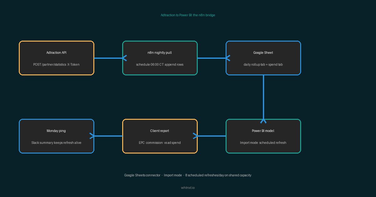Viewport: 376px width, 197px height.
Task: Click the text 'POST /partner/statistics X-Token'
Action: (x=56, y=64)
